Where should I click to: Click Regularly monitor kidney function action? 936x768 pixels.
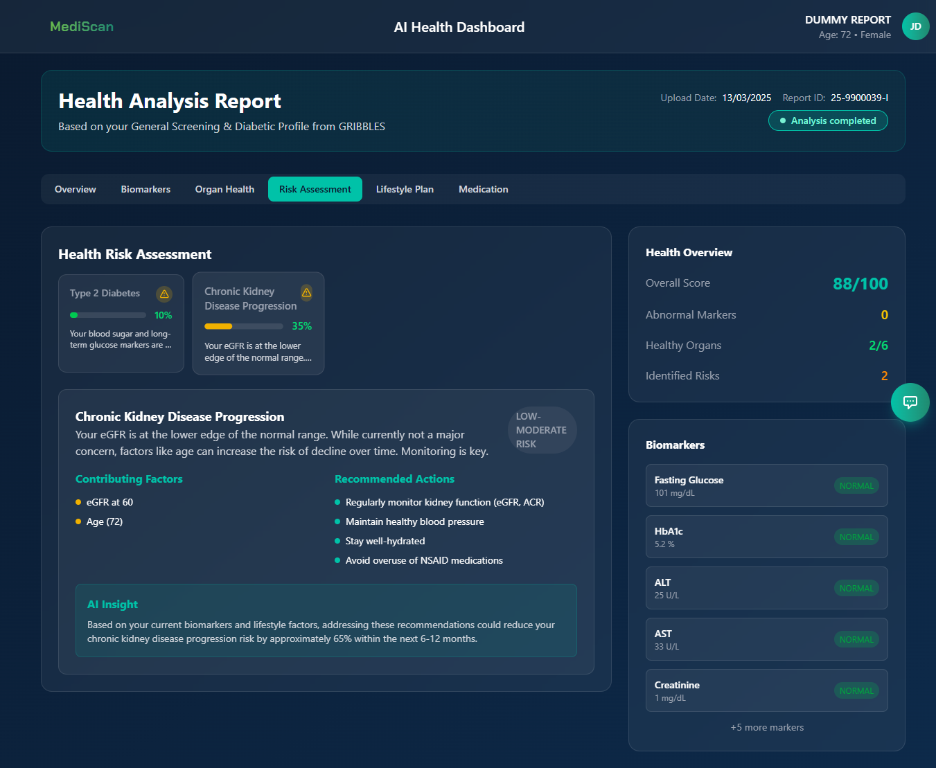[445, 502]
